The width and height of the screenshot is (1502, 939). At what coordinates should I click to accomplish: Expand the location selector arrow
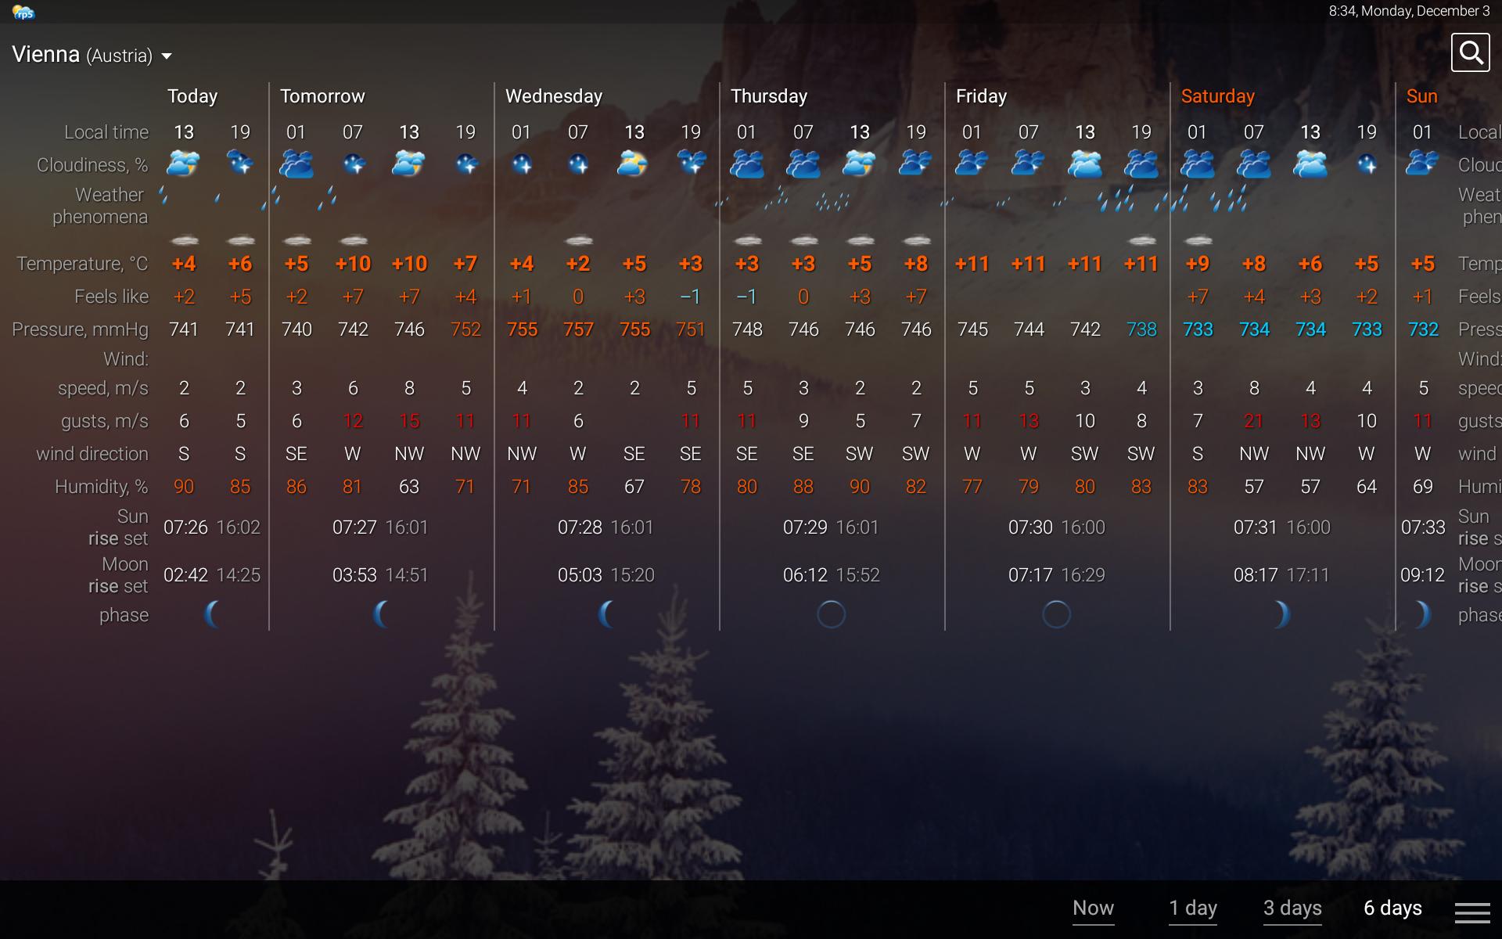pyautogui.click(x=167, y=56)
